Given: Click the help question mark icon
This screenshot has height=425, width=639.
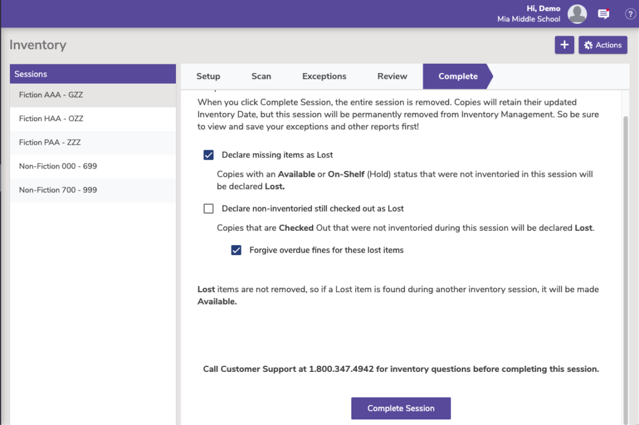Looking at the screenshot, I should coord(630,14).
